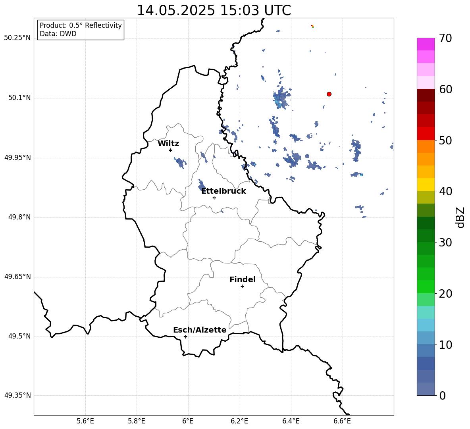This screenshot has height=429, width=470.
Task: Click the 49.8°N latitude label
Action: [19, 217]
